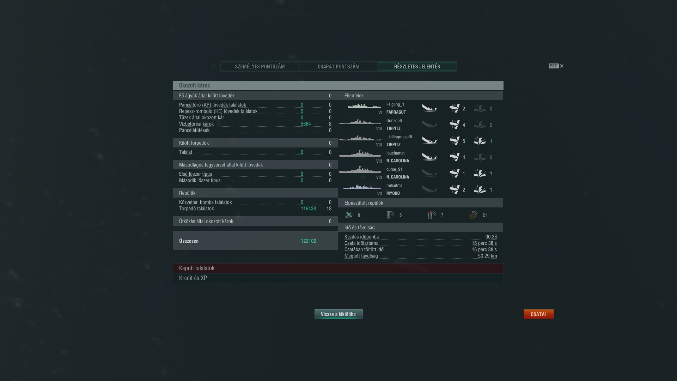The height and width of the screenshot is (381, 677).
Task: Click destroyed dive bombers icon showing 5
Action: coord(390,215)
